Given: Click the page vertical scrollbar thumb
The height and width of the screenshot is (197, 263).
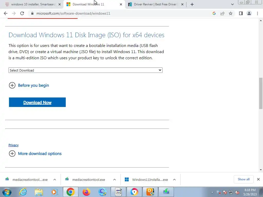Looking at the screenshot, I should tap(261, 93).
